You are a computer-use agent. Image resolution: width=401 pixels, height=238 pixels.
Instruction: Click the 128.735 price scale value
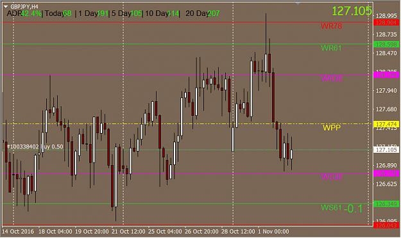(x=386, y=35)
